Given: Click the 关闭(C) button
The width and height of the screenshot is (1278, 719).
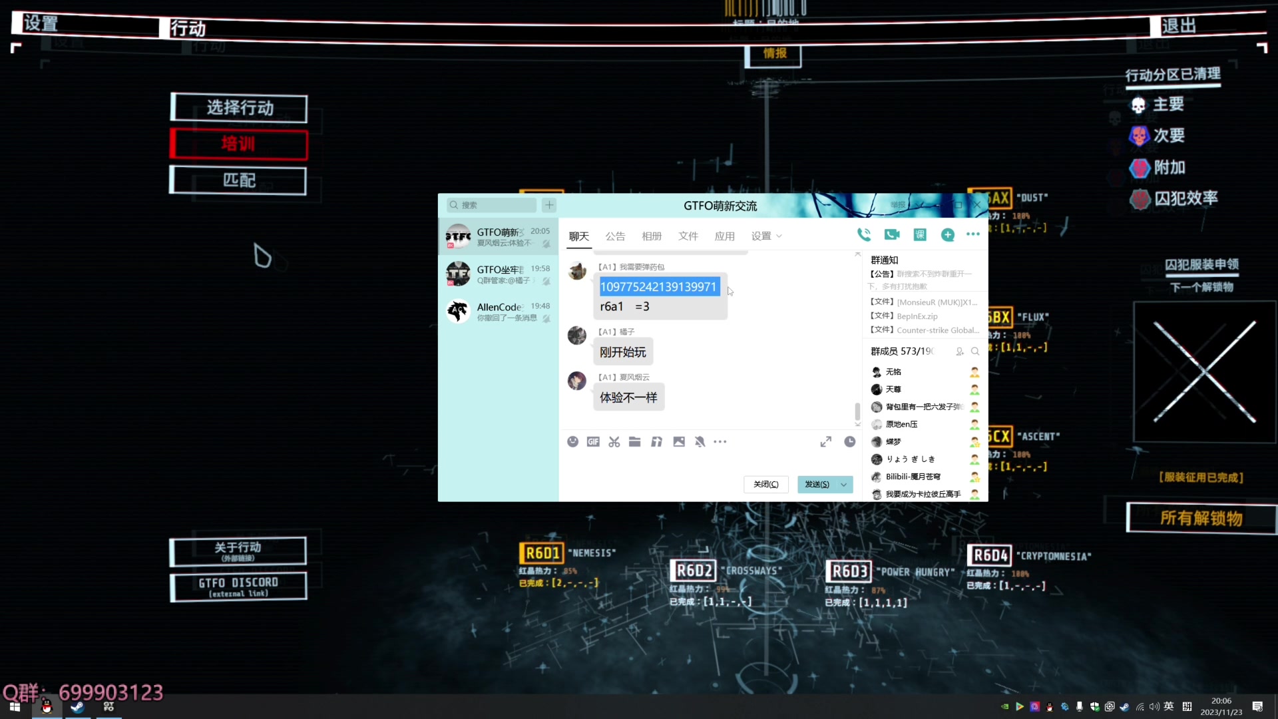Looking at the screenshot, I should tap(765, 484).
